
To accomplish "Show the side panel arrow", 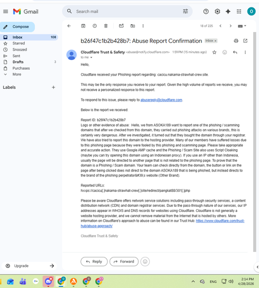I will click(257, 267).
